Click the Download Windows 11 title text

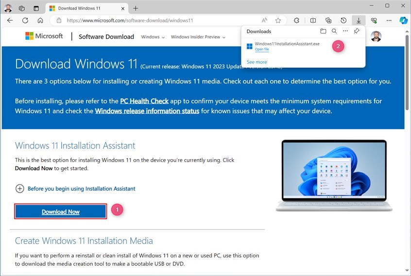[x=76, y=64]
